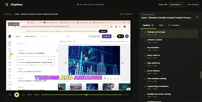This screenshot has width=202, height=102.
Task: Add scene with plus right of preview
Action: tap(122, 63)
